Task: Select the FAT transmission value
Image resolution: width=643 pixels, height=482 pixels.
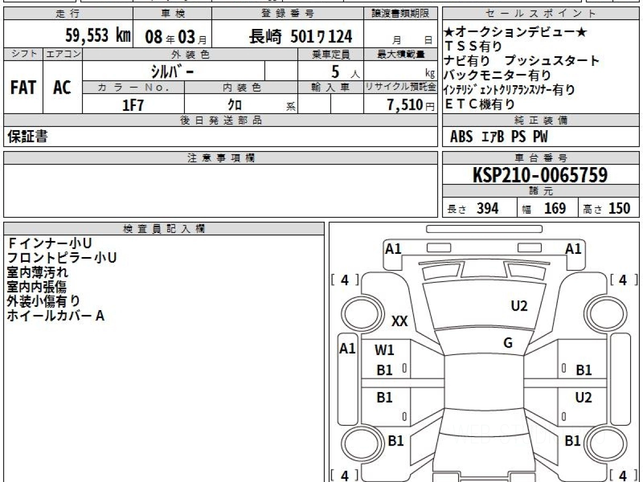Action: [23, 87]
